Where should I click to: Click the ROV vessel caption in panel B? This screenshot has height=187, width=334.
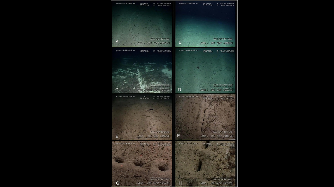[223, 38]
